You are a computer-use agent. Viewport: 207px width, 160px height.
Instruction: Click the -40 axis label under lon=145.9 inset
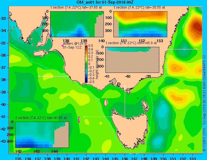pyautogui.click(x=128, y=76)
